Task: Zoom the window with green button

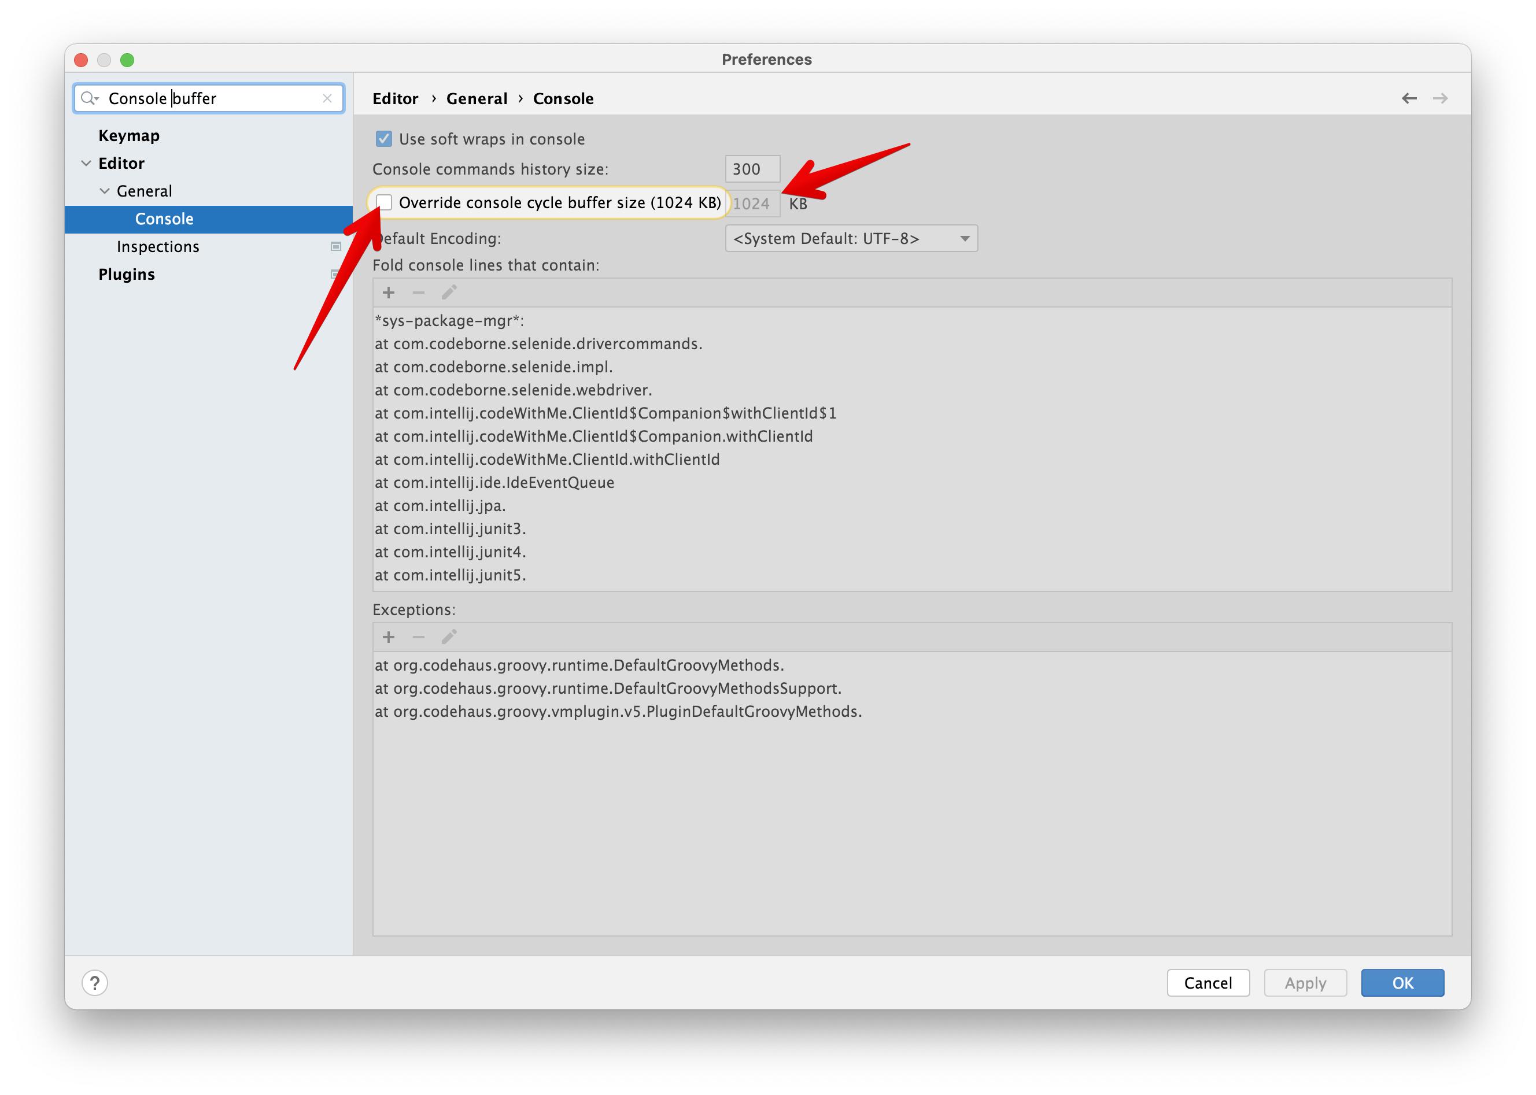Action: click(x=127, y=60)
